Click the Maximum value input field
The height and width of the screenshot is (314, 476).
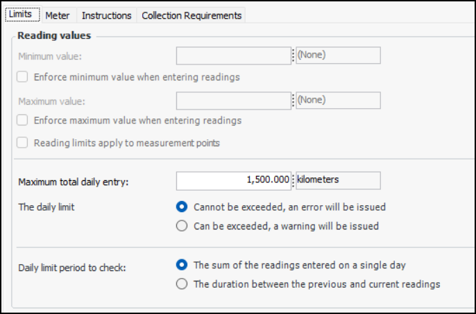tap(233, 101)
